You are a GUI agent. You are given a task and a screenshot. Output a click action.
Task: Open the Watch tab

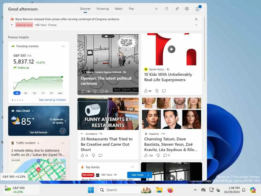coord(119,9)
